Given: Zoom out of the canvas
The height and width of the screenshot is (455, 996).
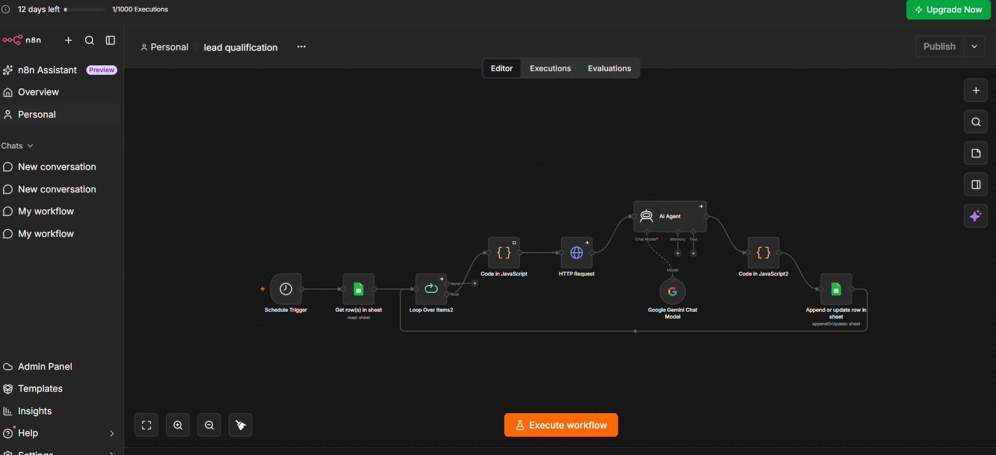Looking at the screenshot, I should pyautogui.click(x=209, y=425).
